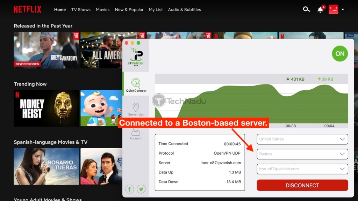The height and width of the screenshot is (201, 358).
Task: Open the Cocomelon baby thumbnail
Action: pyautogui.click(x=101, y=108)
